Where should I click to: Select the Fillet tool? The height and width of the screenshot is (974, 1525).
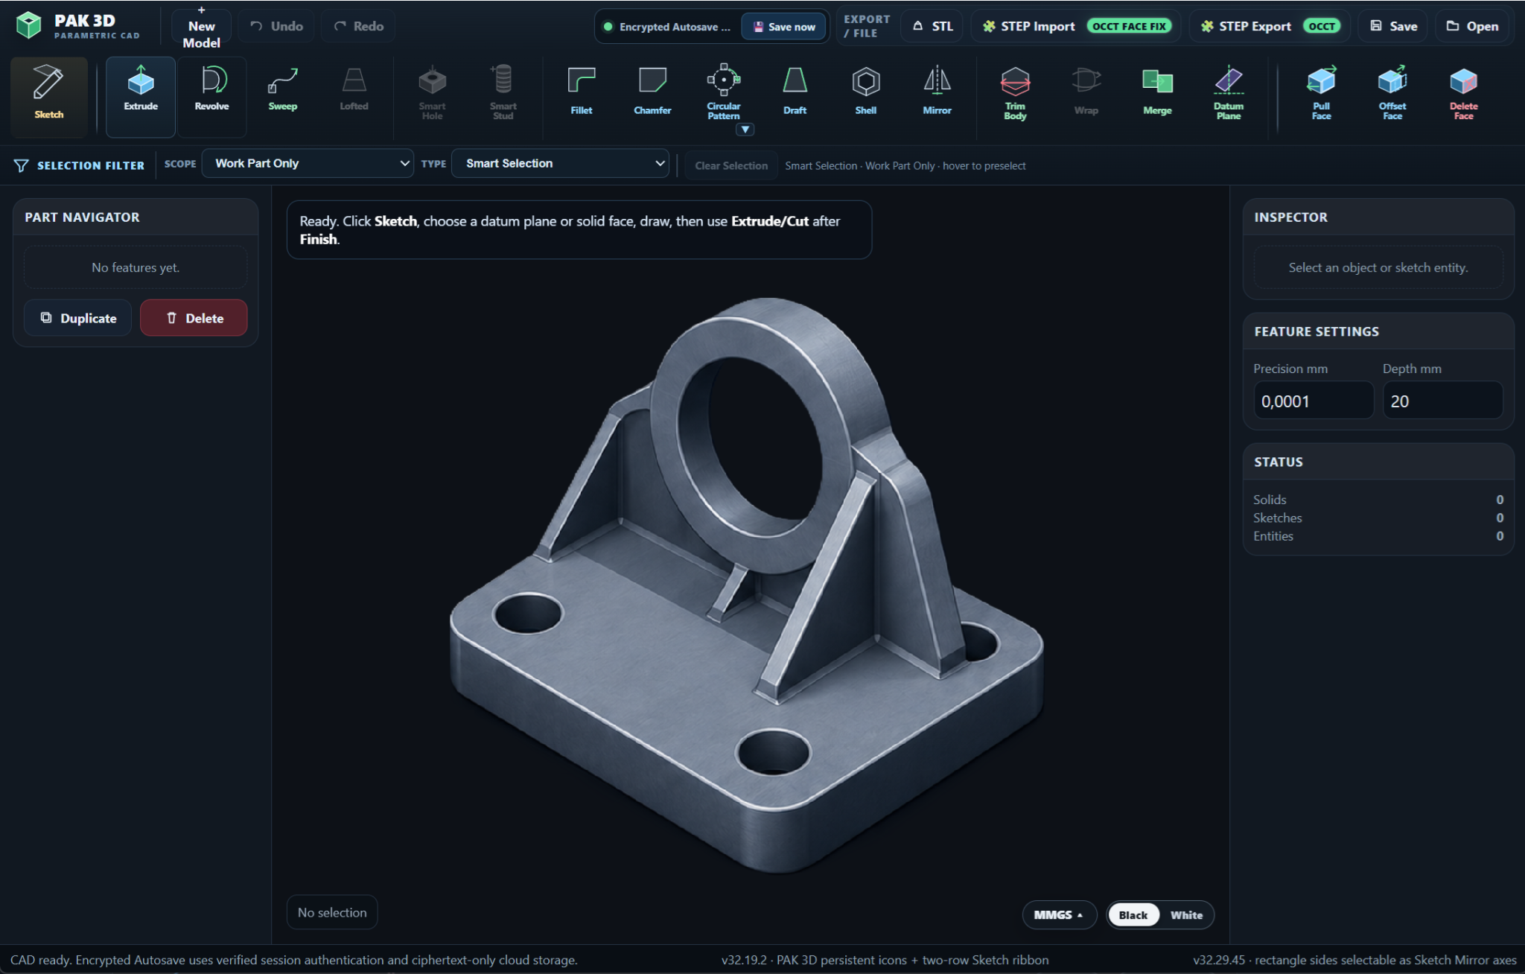[x=582, y=92]
